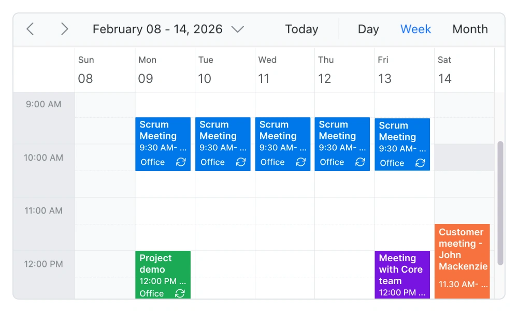Click recurrence icon on Project demo event
The width and height of the screenshot is (518, 311).
click(x=180, y=293)
